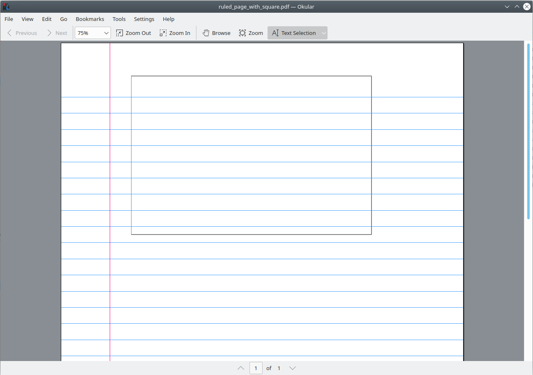Go to Previous page in toolbar
This screenshot has width=533, height=375.
pos(22,33)
